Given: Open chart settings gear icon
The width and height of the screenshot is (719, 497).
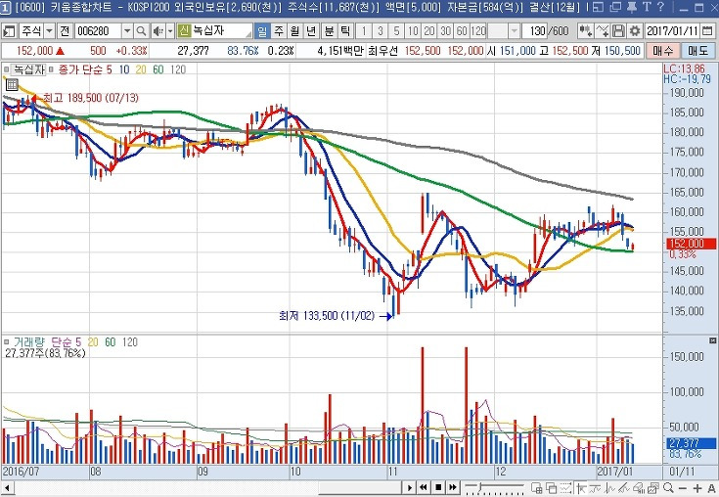Looking at the screenshot, I should point(635,31).
